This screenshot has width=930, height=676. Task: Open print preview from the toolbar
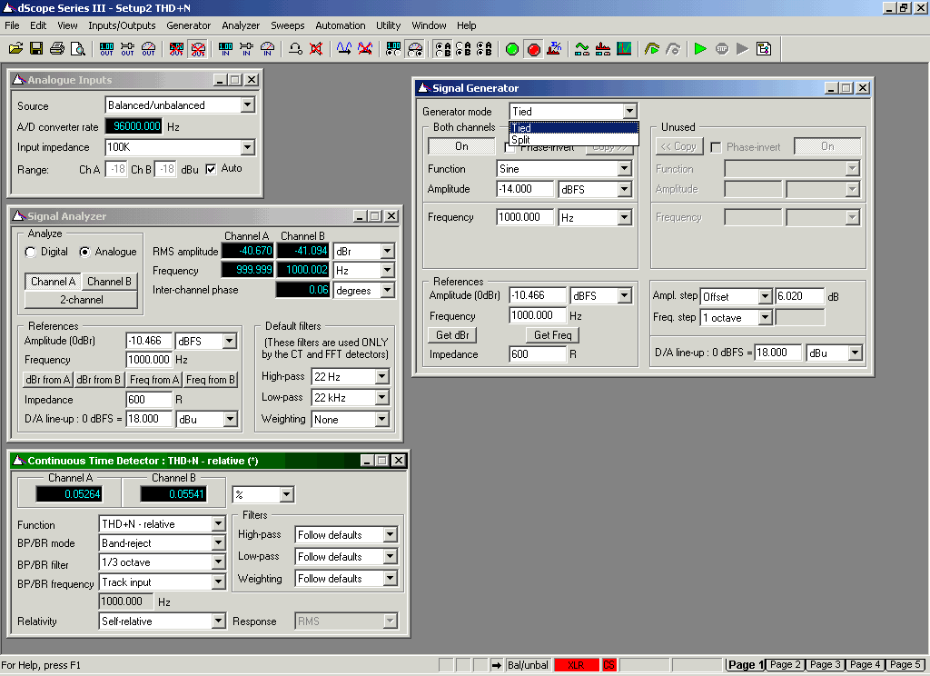[78, 49]
